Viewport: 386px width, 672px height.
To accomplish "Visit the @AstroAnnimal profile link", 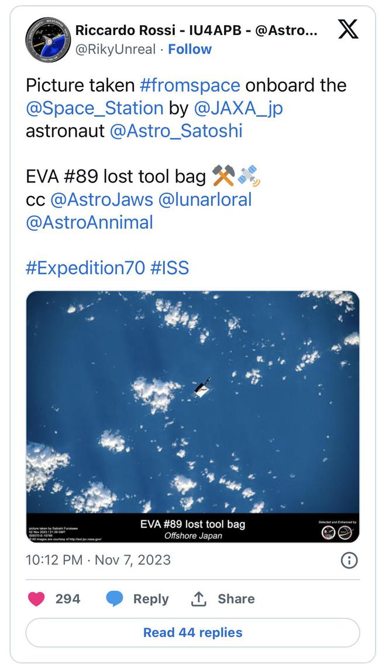I will pyautogui.click(x=89, y=222).
